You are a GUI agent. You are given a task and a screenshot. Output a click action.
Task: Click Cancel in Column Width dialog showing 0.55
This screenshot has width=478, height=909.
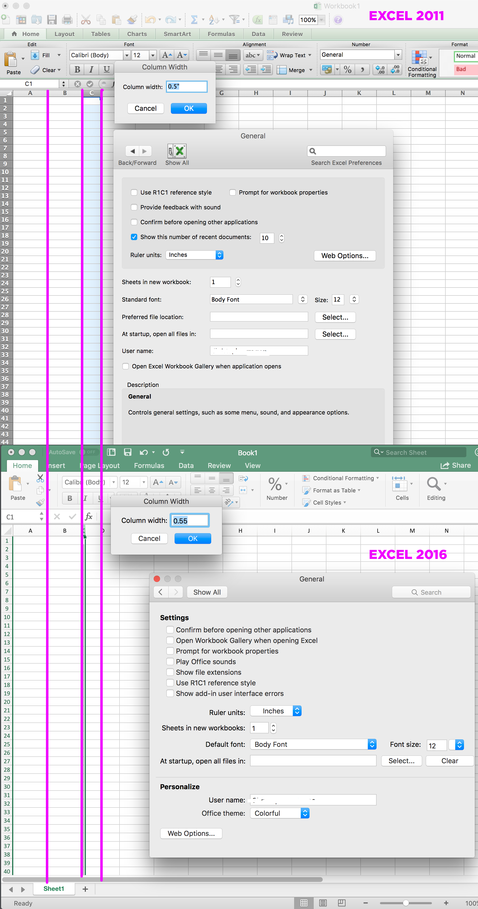pos(149,539)
